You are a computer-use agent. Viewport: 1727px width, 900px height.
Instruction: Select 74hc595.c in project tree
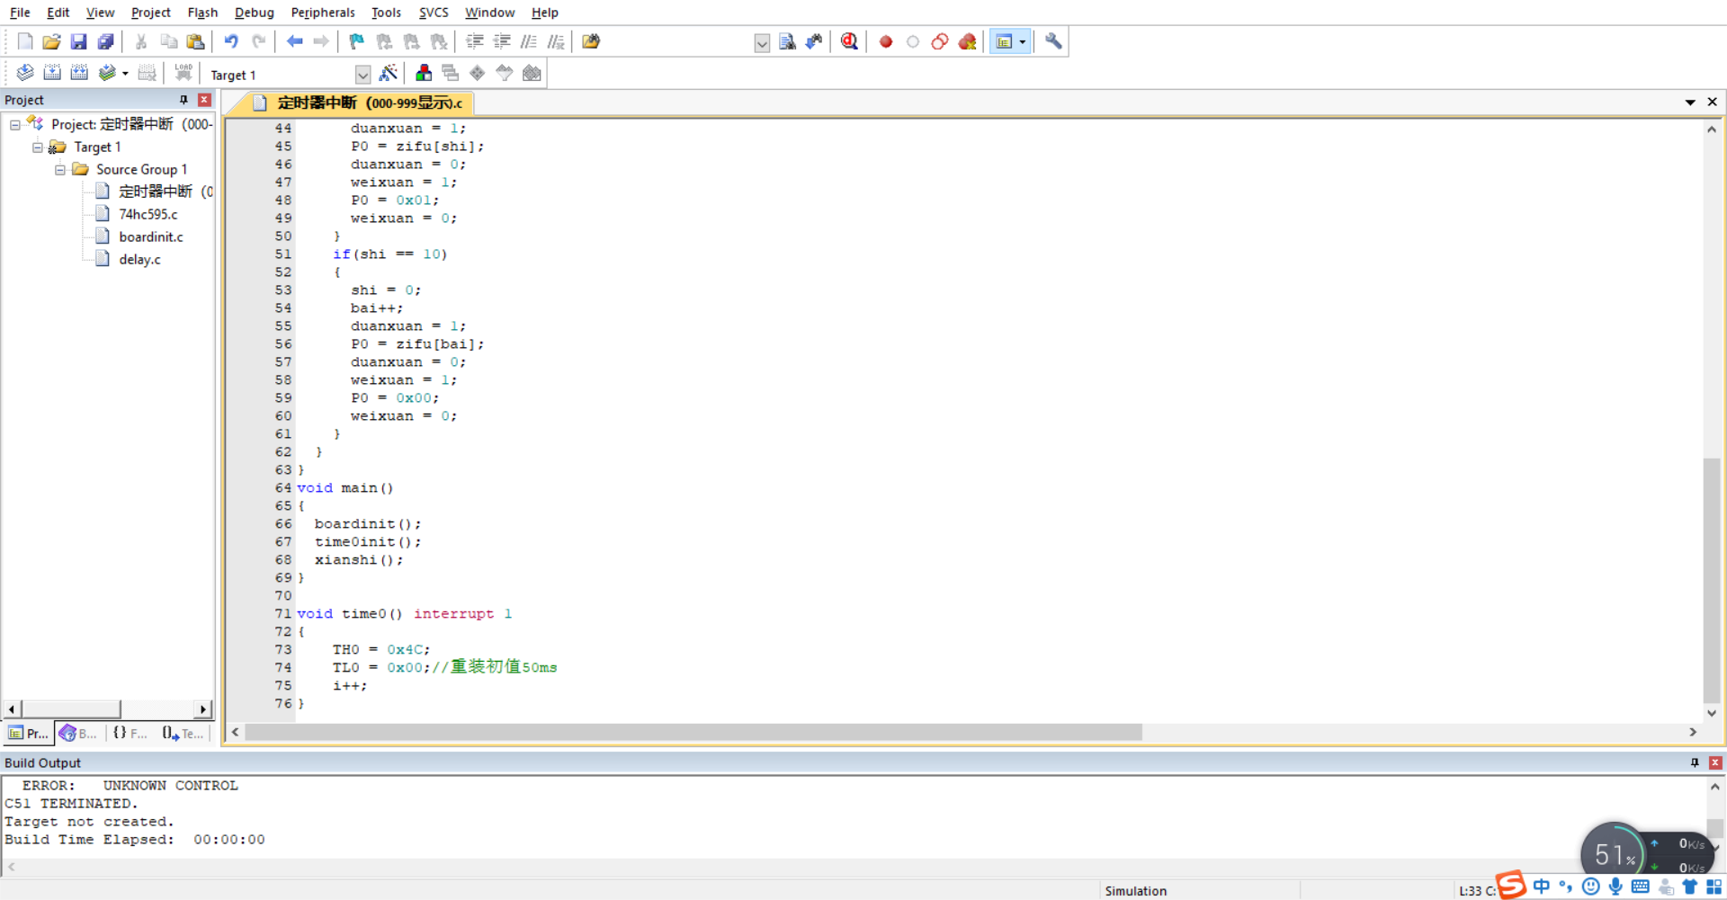[x=148, y=214]
